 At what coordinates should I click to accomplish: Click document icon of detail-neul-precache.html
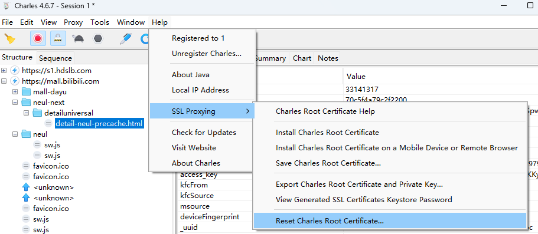click(48, 123)
